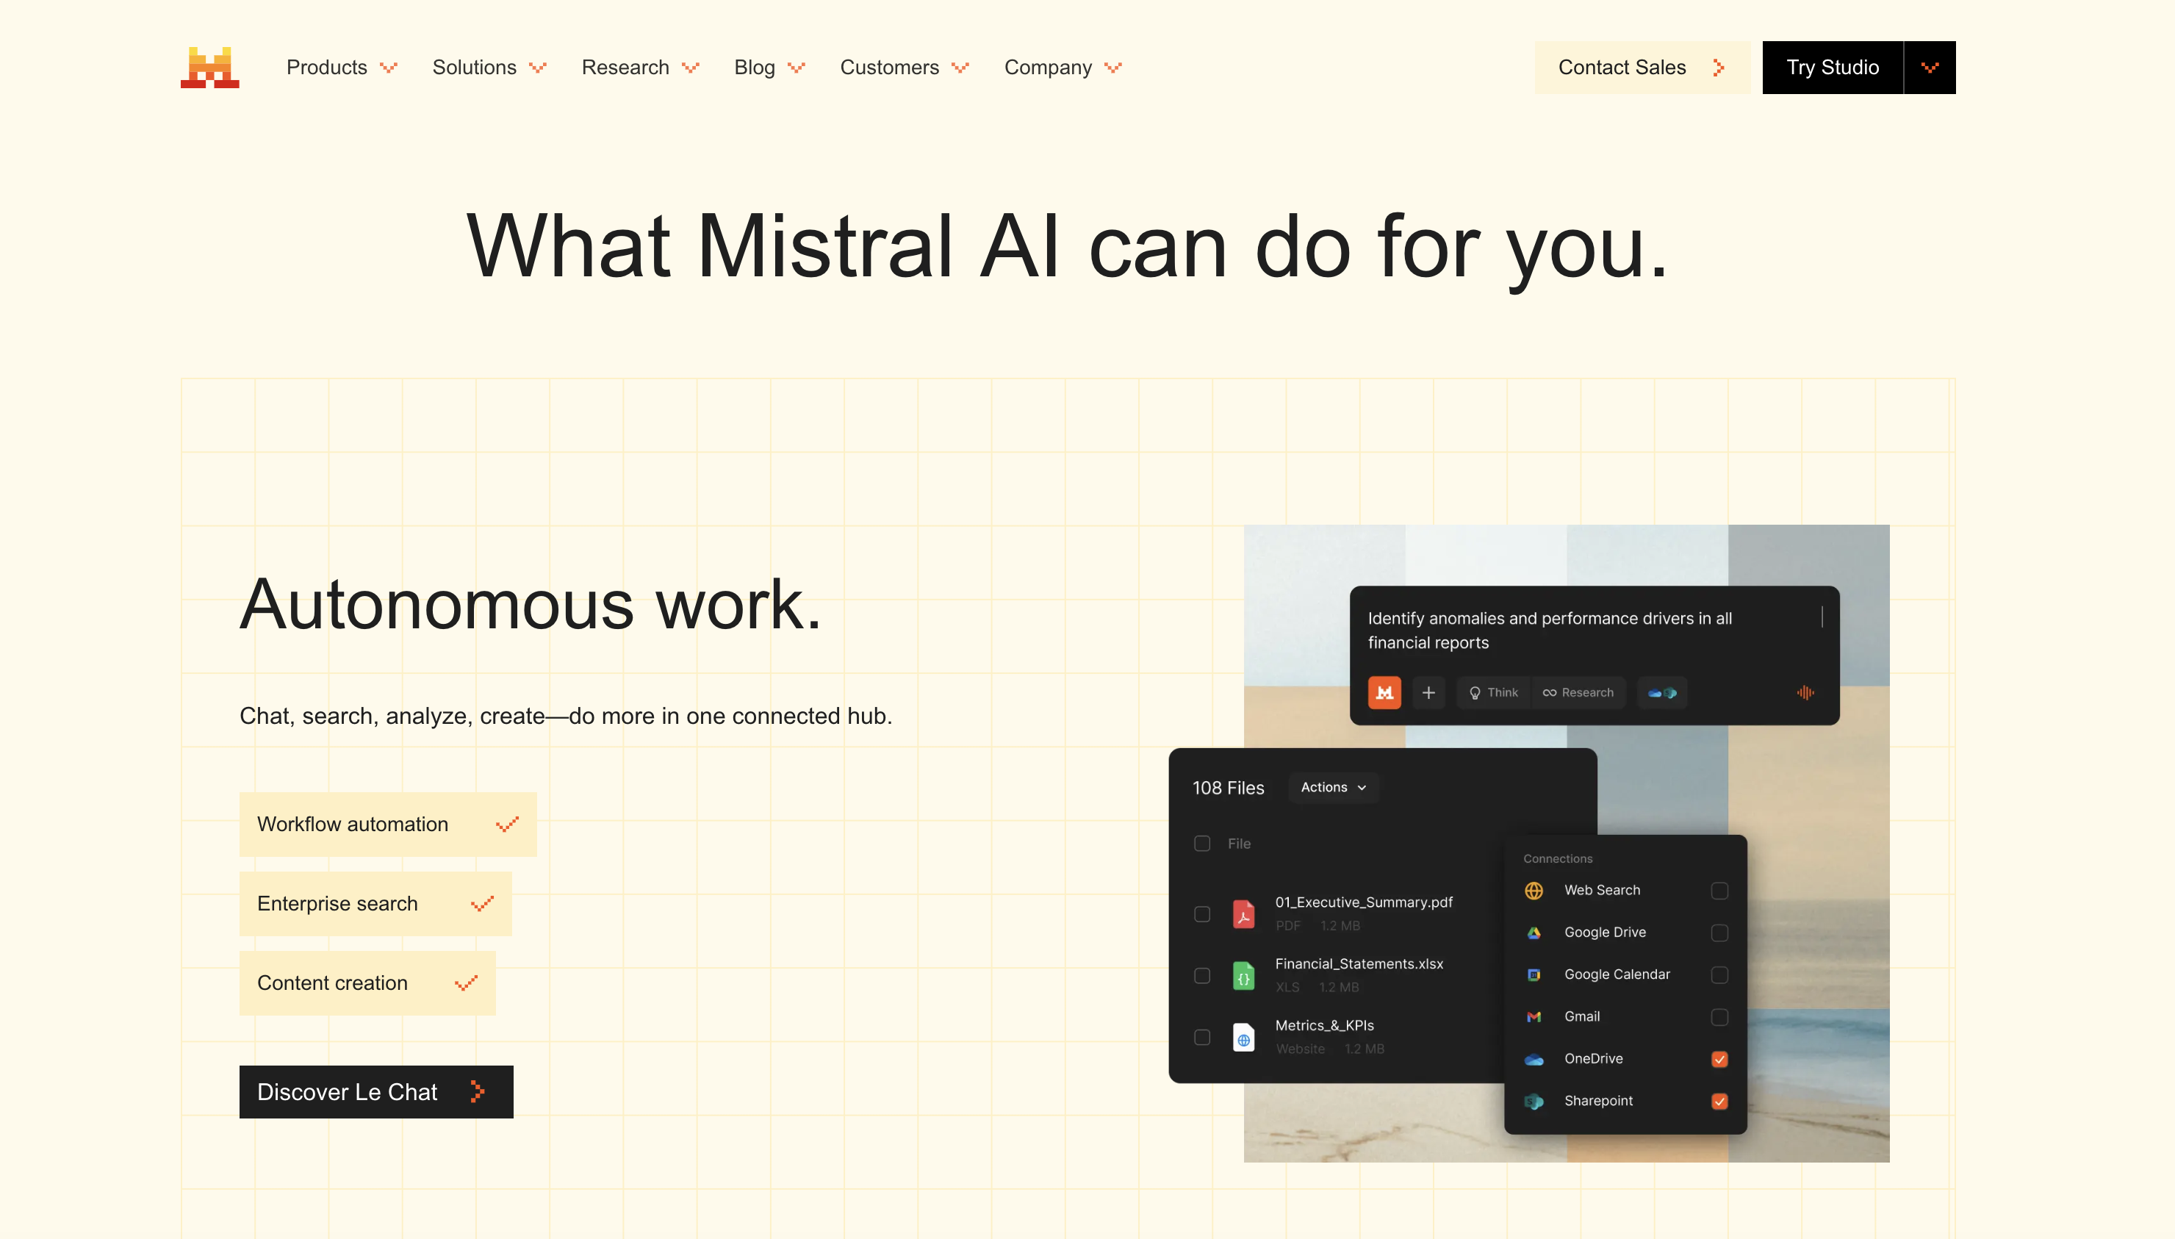Open the Blog menu

click(x=769, y=67)
